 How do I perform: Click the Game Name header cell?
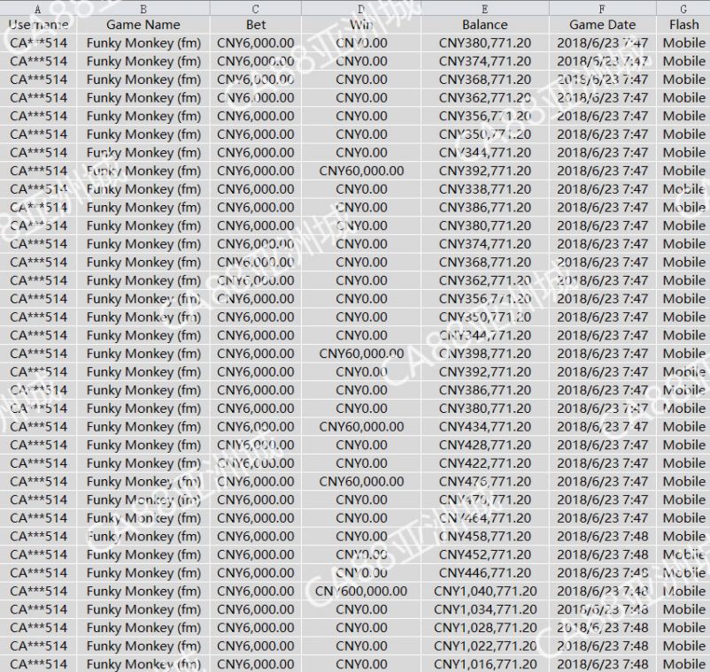tap(143, 25)
